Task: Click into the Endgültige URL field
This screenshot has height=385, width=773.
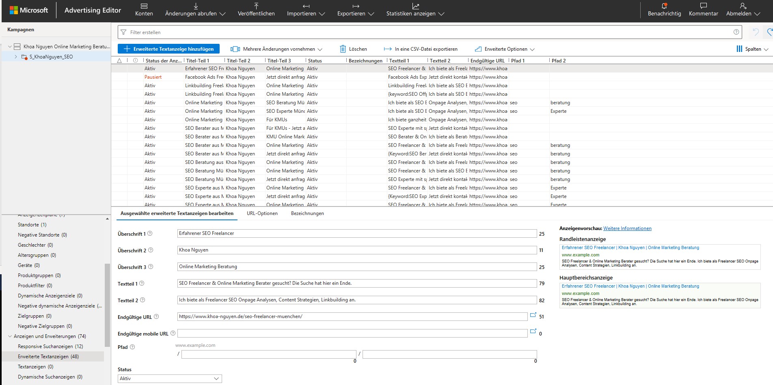Action: tap(352, 316)
